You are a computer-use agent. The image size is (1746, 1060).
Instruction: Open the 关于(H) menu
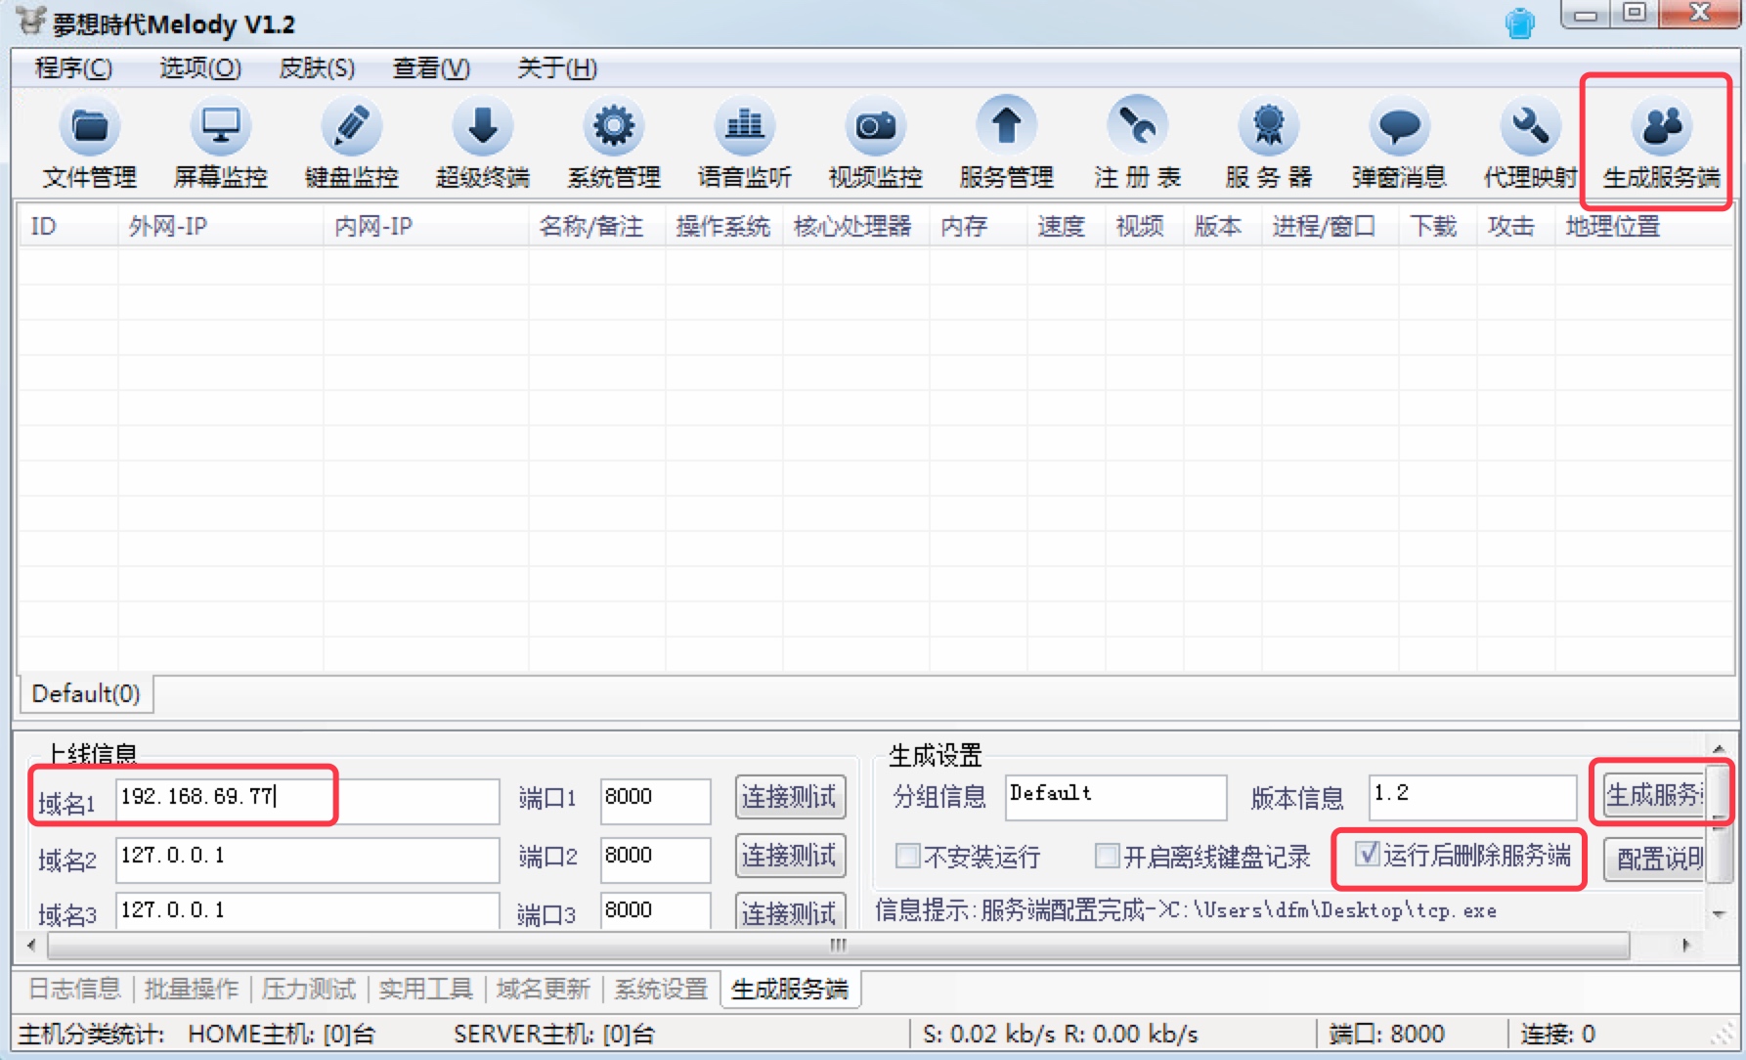557,68
